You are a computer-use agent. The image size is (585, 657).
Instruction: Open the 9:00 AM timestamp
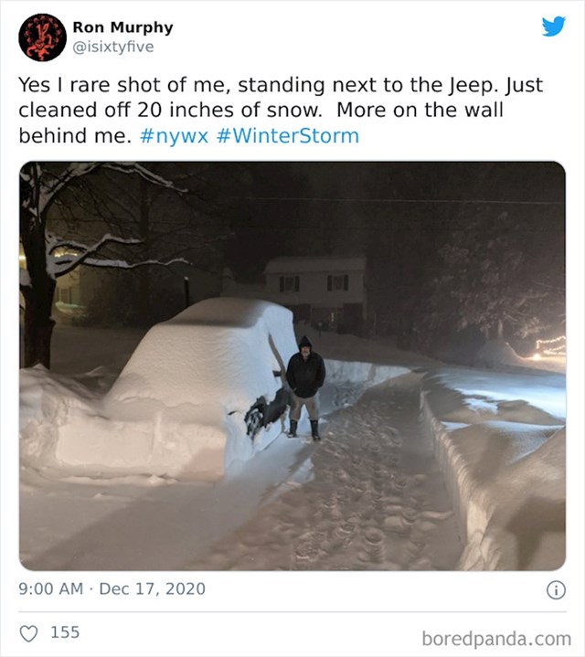click(x=50, y=588)
